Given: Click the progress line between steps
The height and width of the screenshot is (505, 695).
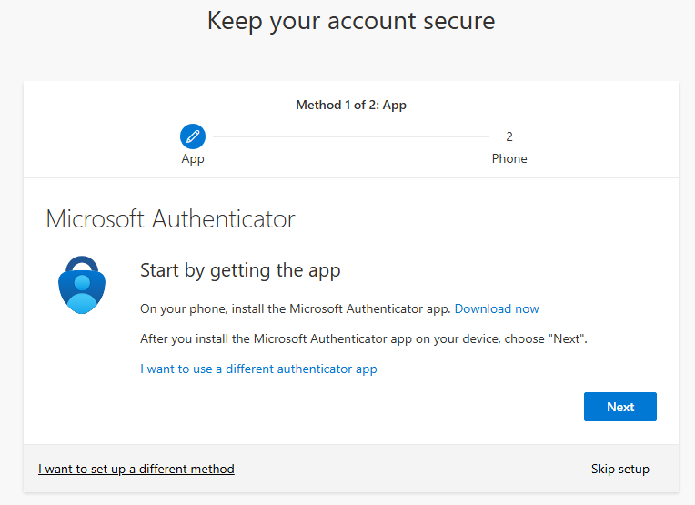Looking at the screenshot, I should [x=350, y=136].
